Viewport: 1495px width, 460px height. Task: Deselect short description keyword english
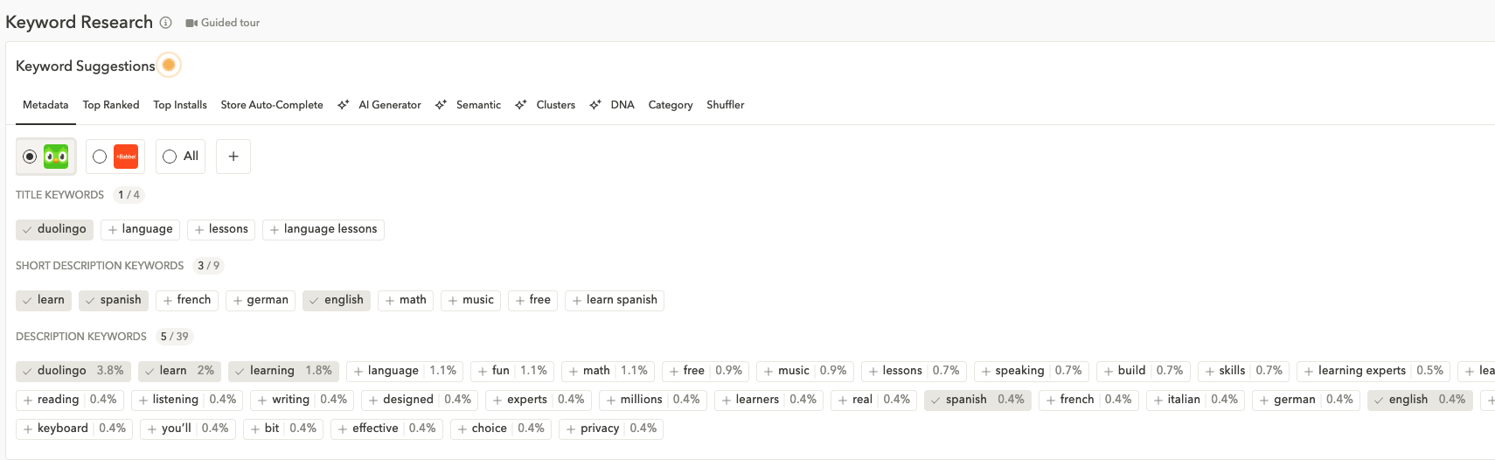337,300
